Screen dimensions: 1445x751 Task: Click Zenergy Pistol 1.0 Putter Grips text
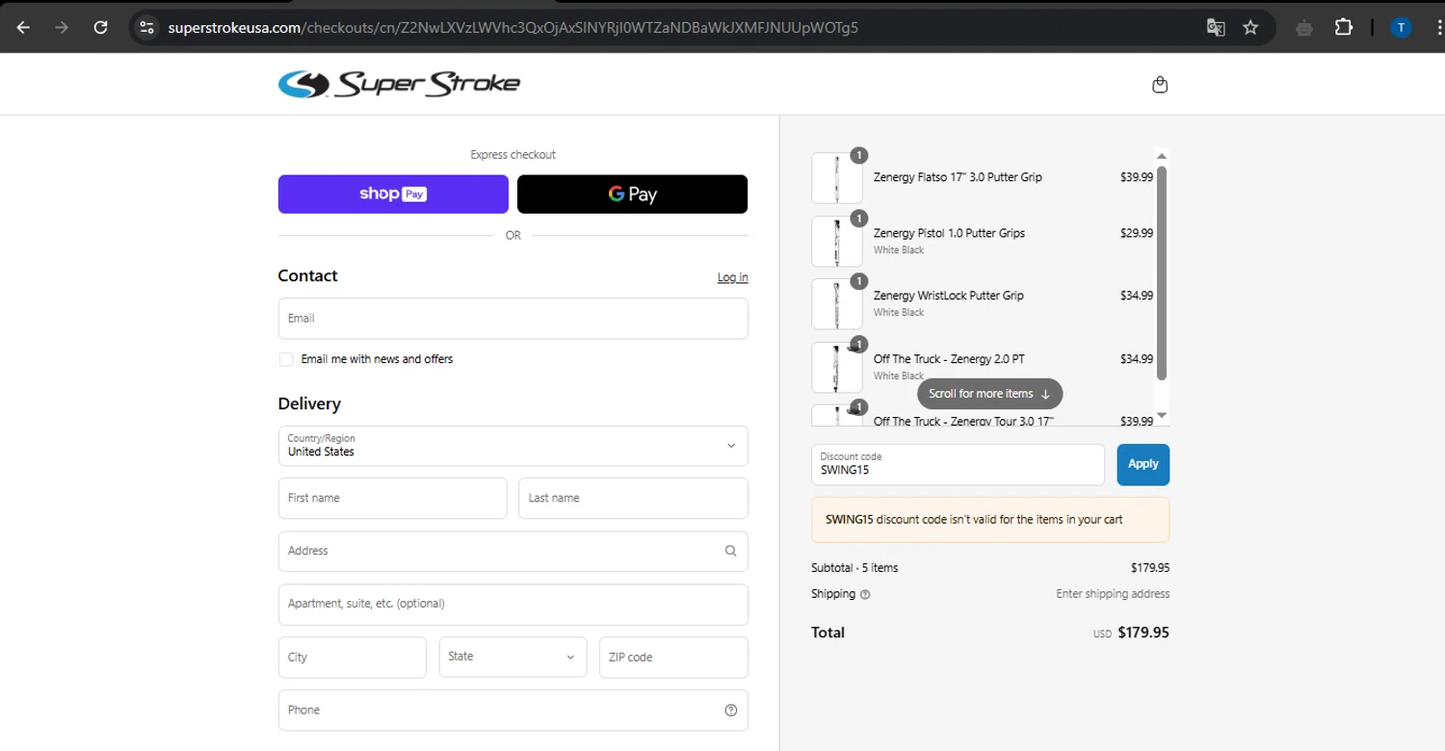(949, 233)
